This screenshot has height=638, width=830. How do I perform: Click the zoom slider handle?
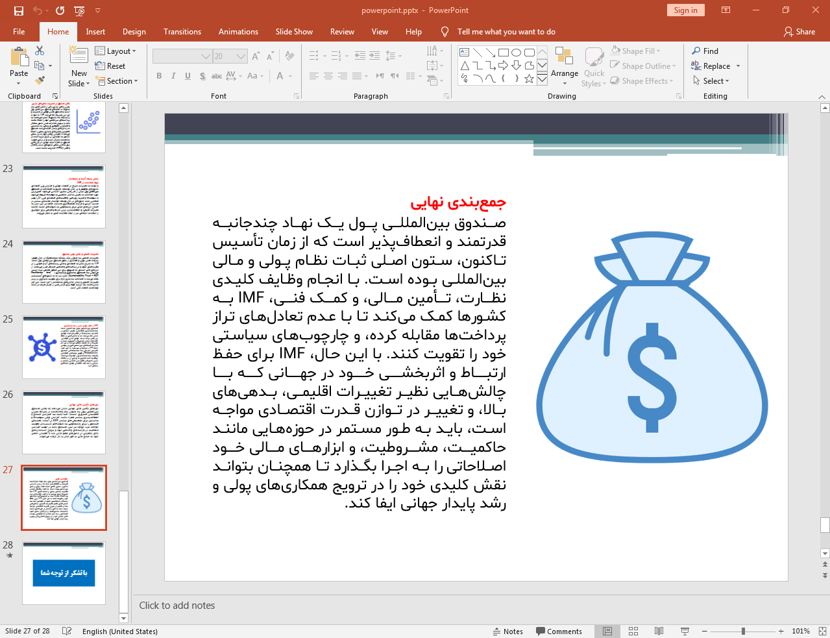[x=743, y=631]
